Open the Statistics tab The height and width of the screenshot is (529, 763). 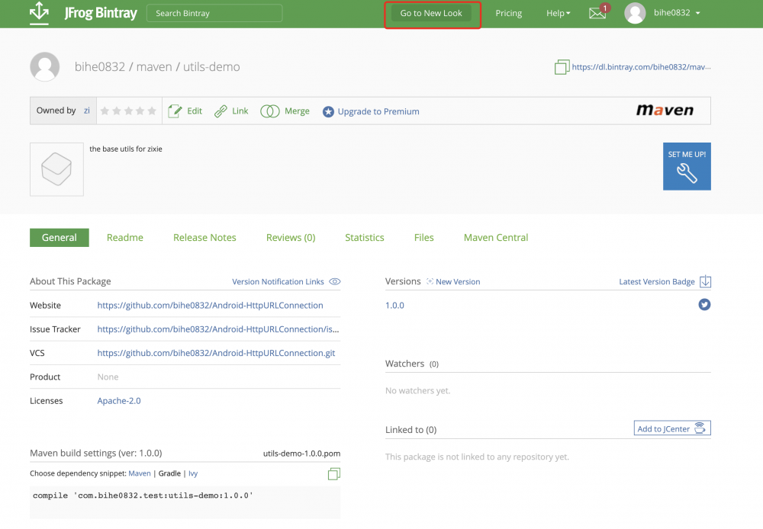click(365, 237)
